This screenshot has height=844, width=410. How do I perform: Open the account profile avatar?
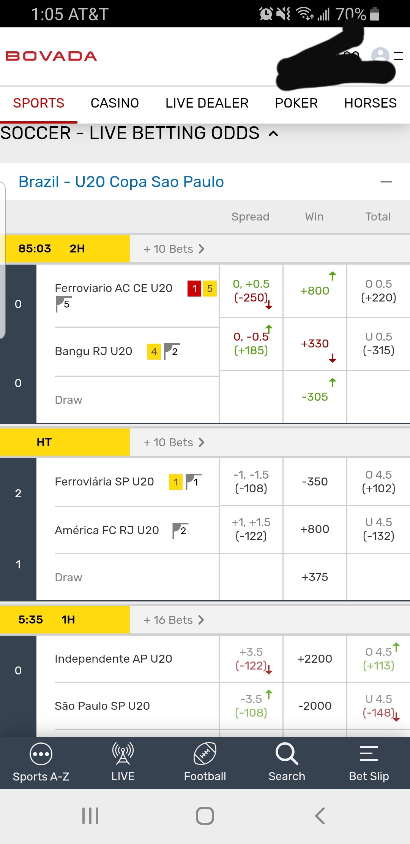[x=380, y=56]
